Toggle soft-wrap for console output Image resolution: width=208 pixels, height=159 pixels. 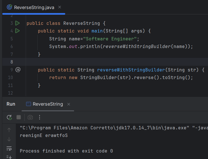click(x=9, y=148)
